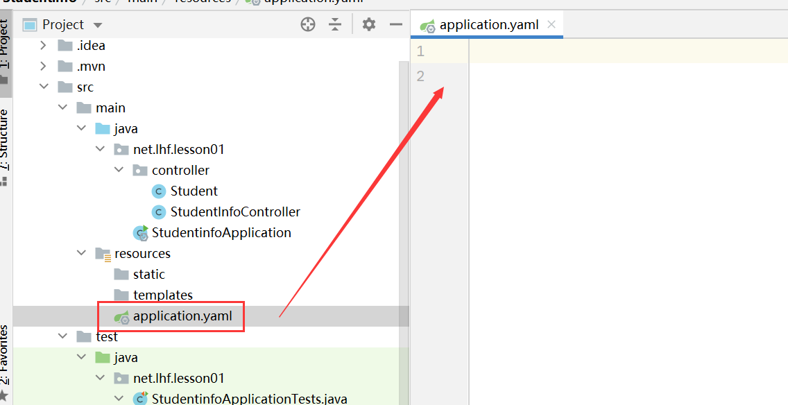The height and width of the screenshot is (405, 788).
Task: Open the Project view type dropdown
Action: pyautogui.click(x=98, y=25)
